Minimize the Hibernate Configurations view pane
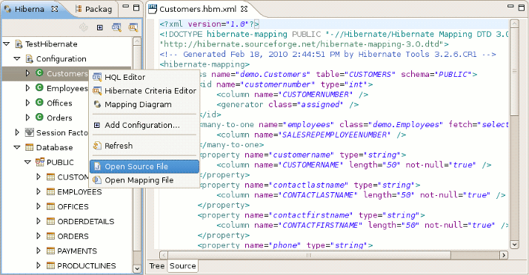529x275 pixels. coord(125,7)
